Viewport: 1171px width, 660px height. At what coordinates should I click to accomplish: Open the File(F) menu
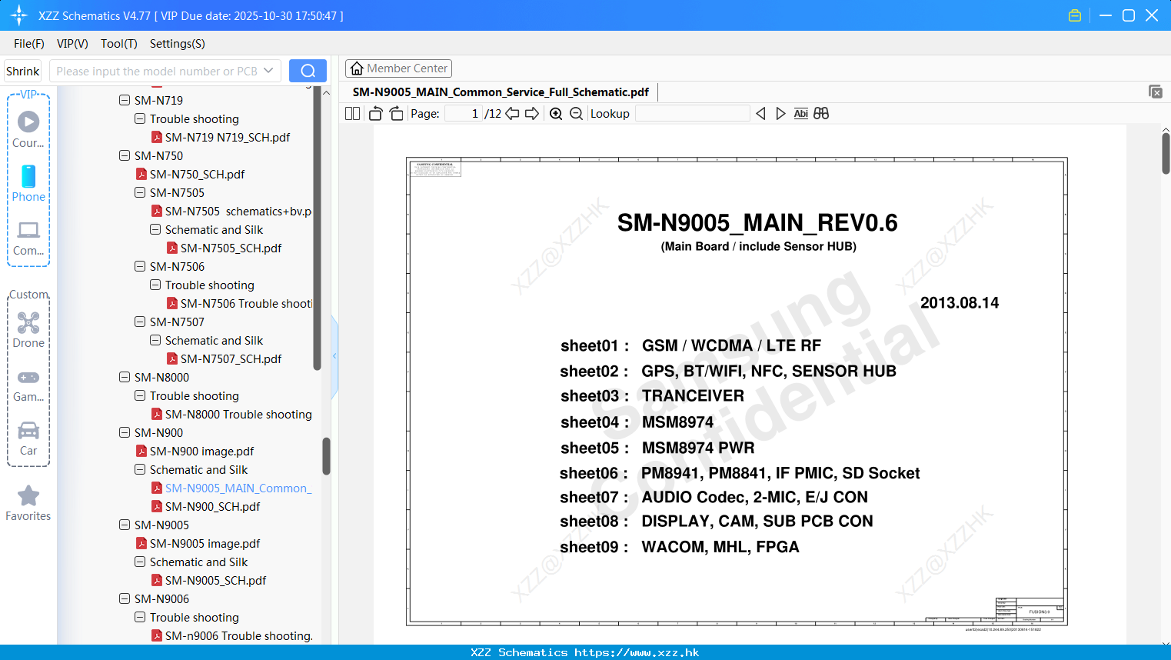29,44
